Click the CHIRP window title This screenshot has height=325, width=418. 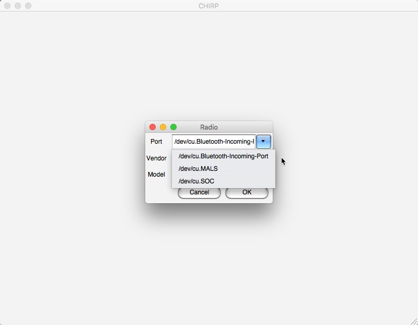tap(208, 6)
